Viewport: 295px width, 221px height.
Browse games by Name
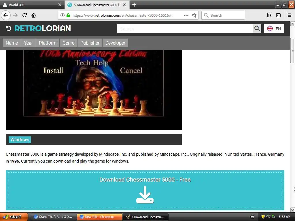[12, 43]
